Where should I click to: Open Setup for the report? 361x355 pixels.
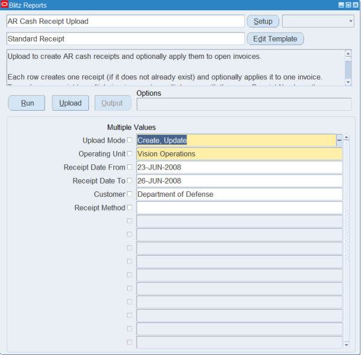[x=263, y=21]
